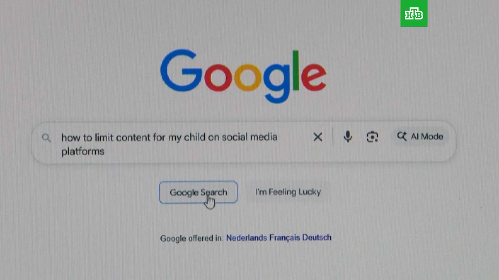Run the query with Google Search button
Viewport: 499px width, 280px height.
[198, 192]
